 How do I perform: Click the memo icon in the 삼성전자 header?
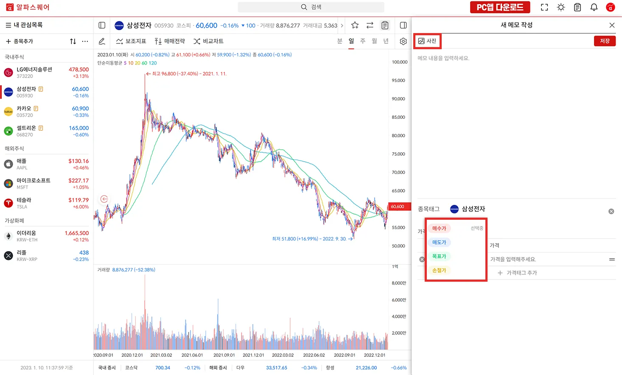coord(385,25)
